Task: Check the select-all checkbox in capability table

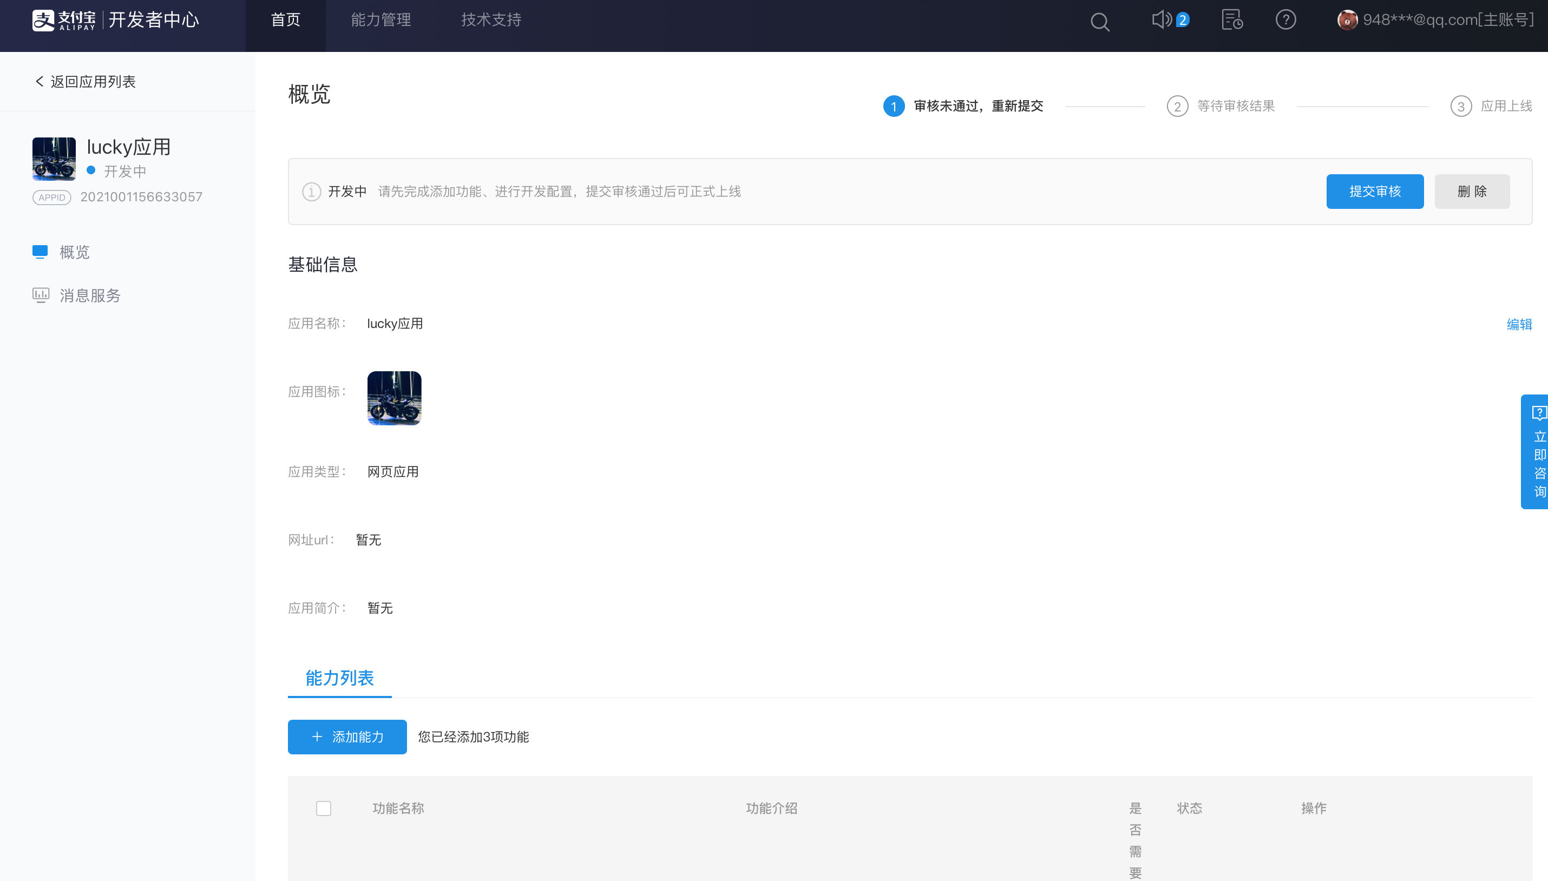Action: 323,808
